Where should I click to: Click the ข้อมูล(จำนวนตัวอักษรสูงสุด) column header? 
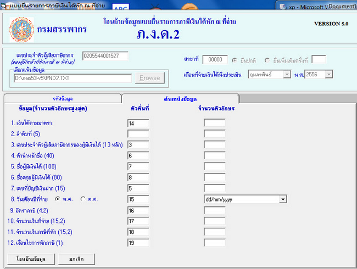click(53, 109)
